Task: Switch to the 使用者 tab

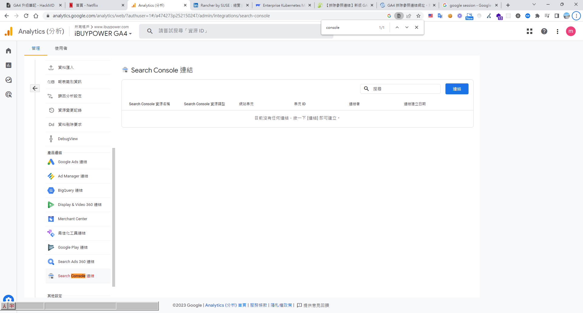Action: 61,48
